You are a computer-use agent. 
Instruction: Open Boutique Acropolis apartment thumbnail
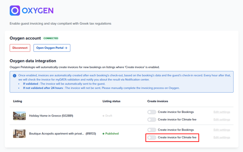click(19, 134)
